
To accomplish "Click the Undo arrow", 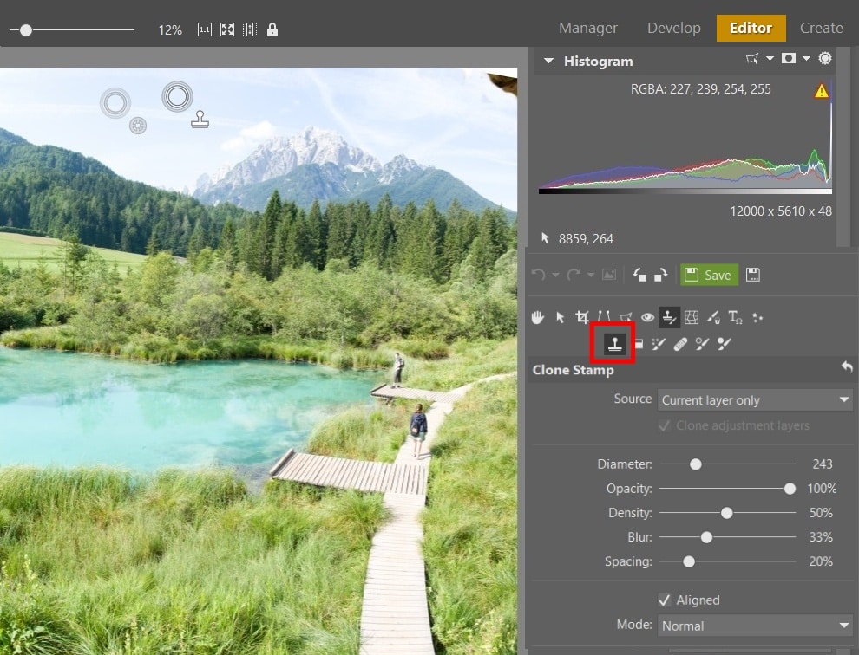I will click(x=537, y=275).
